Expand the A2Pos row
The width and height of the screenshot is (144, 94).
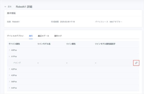pyautogui.click(x=9, y=69)
